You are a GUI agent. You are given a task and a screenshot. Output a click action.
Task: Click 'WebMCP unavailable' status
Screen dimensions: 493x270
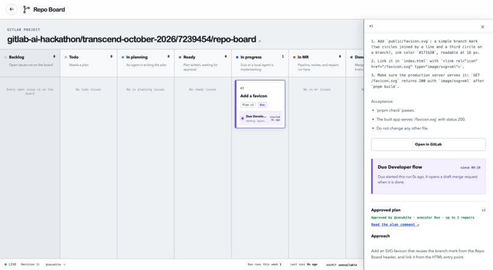click(x=341, y=265)
